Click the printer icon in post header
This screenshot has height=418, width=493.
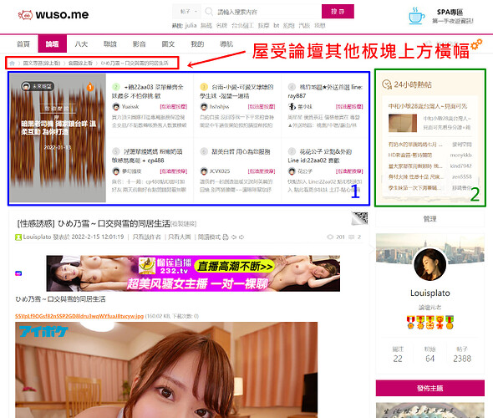[226, 237]
